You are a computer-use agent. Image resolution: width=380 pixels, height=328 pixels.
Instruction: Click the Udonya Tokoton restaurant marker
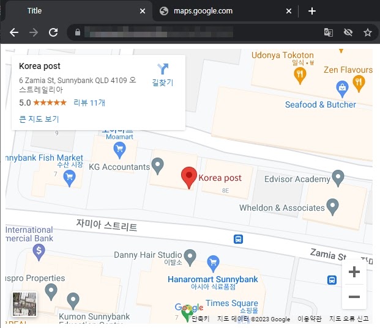[x=300, y=76]
